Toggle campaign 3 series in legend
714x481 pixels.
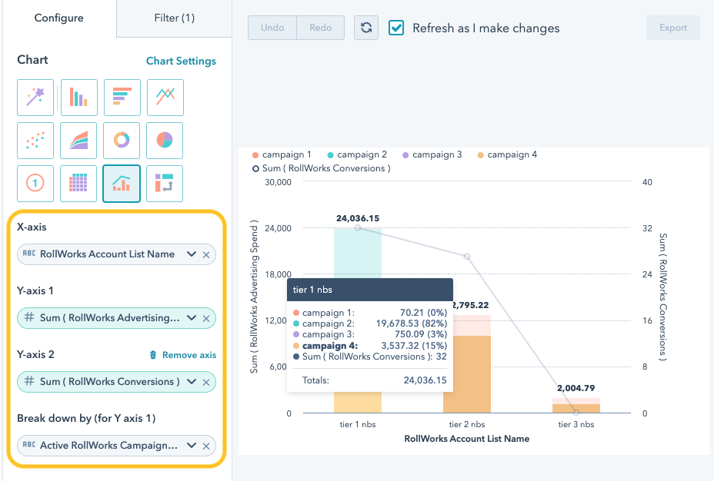tap(432, 154)
